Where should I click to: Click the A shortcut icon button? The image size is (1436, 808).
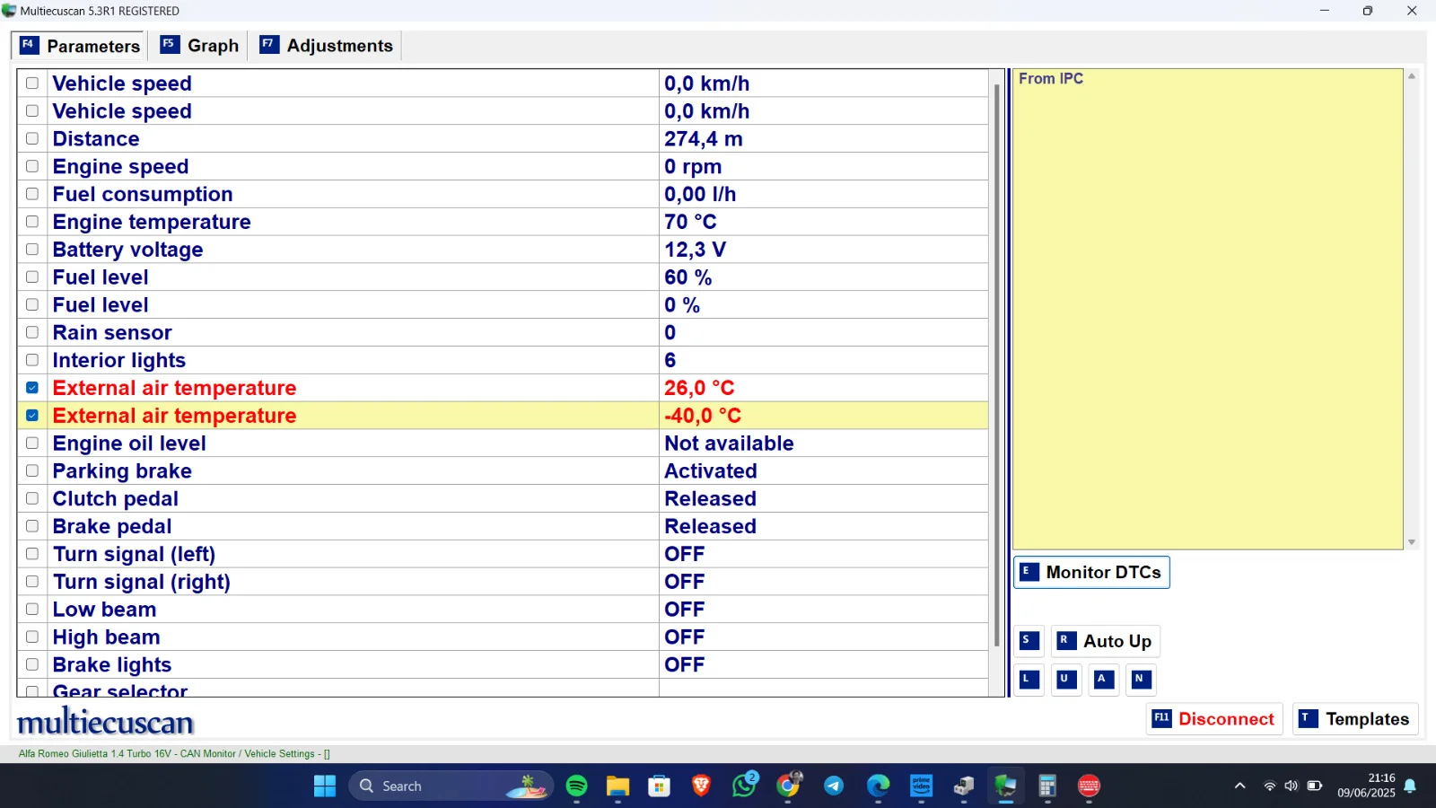[x=1104, y=680]
